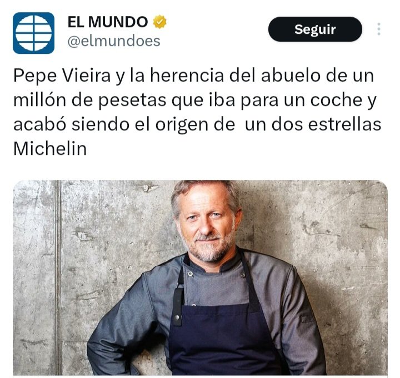Visit the @elmundoes handle profile
The height and width of the screenshot is (378, 400).
coord(114,41)
